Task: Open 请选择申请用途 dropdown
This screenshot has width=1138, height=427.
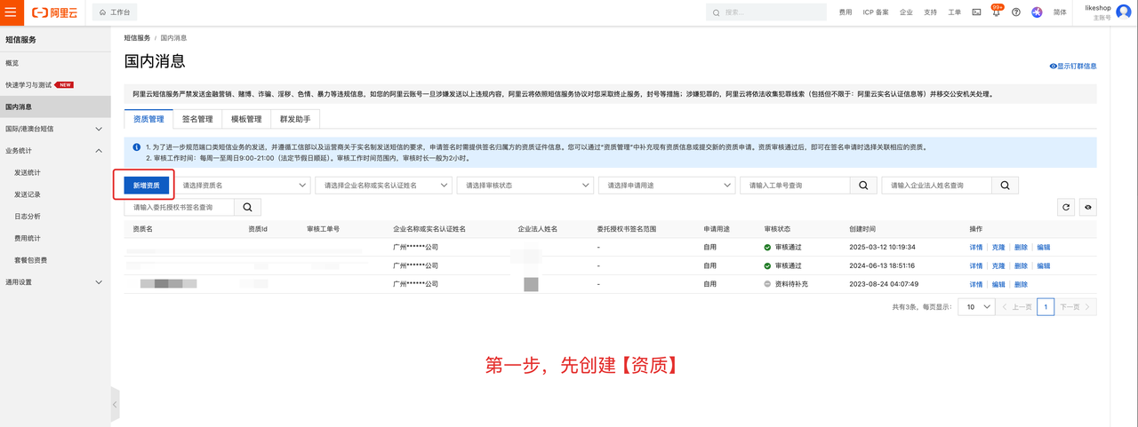Action: (x=666, y=185)
